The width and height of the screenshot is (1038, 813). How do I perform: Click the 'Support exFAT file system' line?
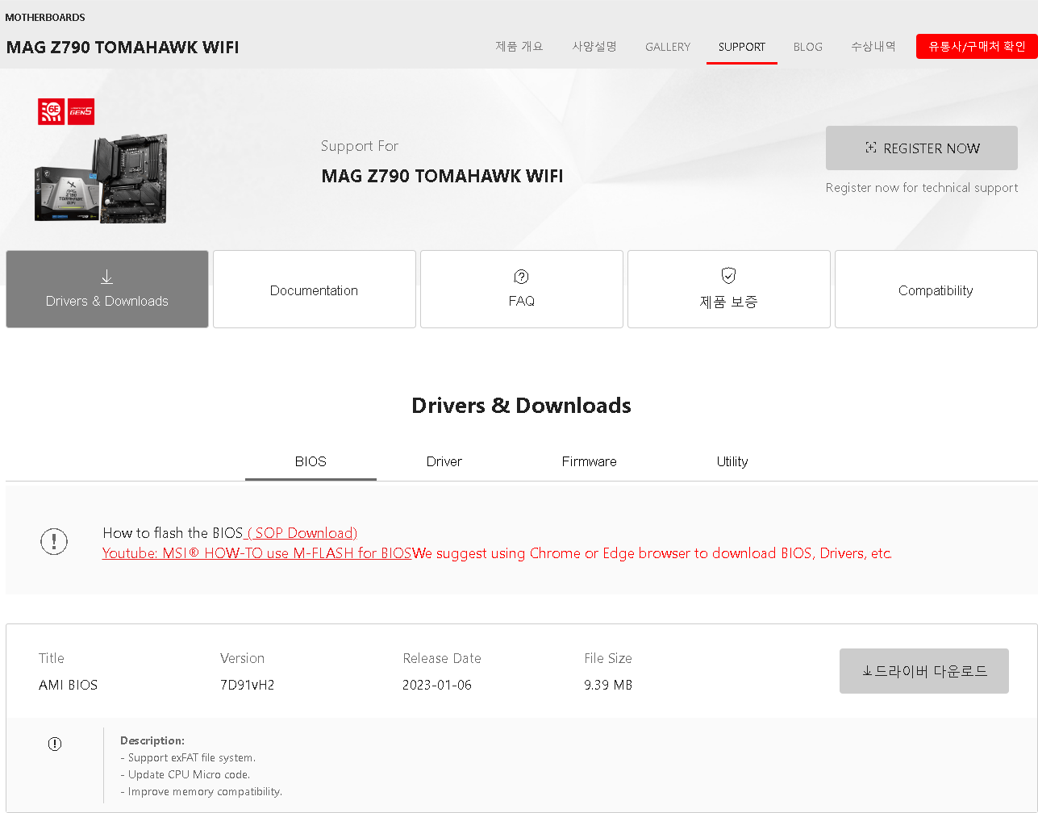tap(188, 757)
